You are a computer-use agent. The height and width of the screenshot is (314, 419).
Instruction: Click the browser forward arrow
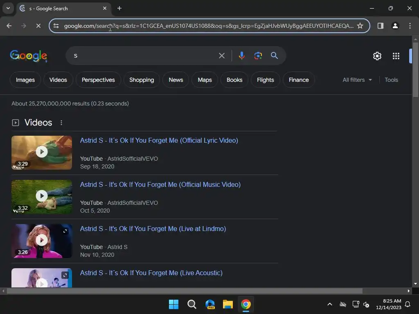coord(23,26)
